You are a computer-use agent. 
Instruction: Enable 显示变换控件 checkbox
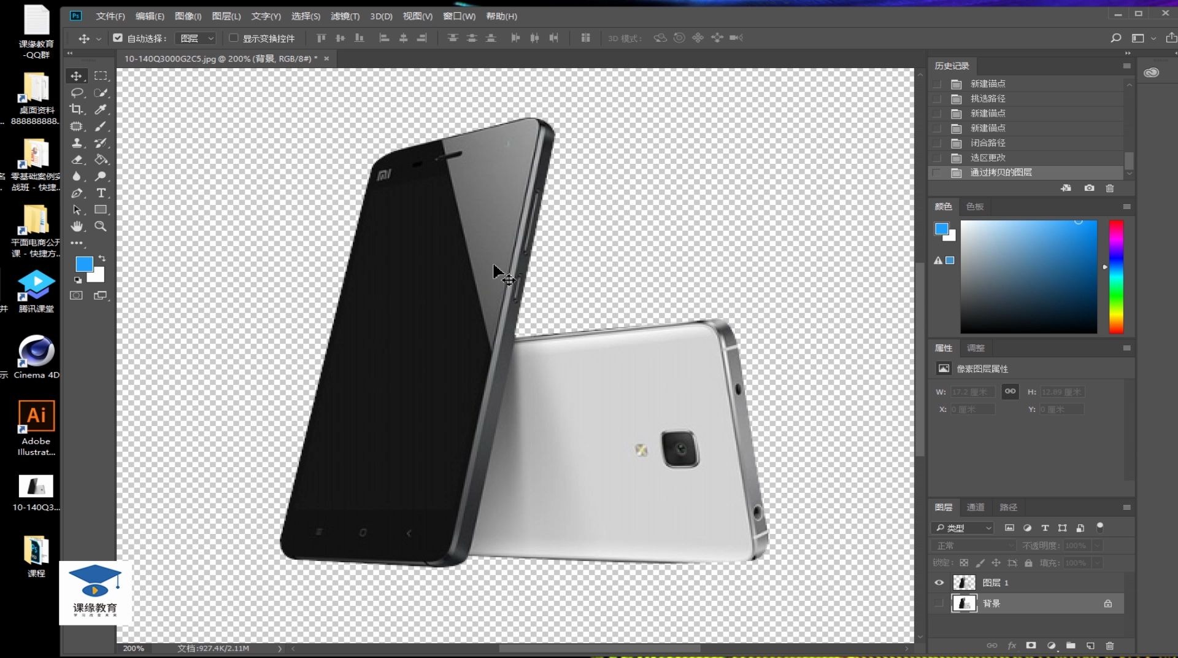click(233, 38)
